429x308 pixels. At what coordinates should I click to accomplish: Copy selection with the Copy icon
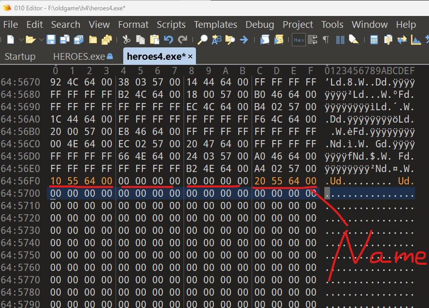140,40
